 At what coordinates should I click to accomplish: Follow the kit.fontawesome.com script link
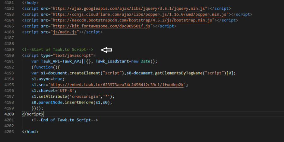101,26
